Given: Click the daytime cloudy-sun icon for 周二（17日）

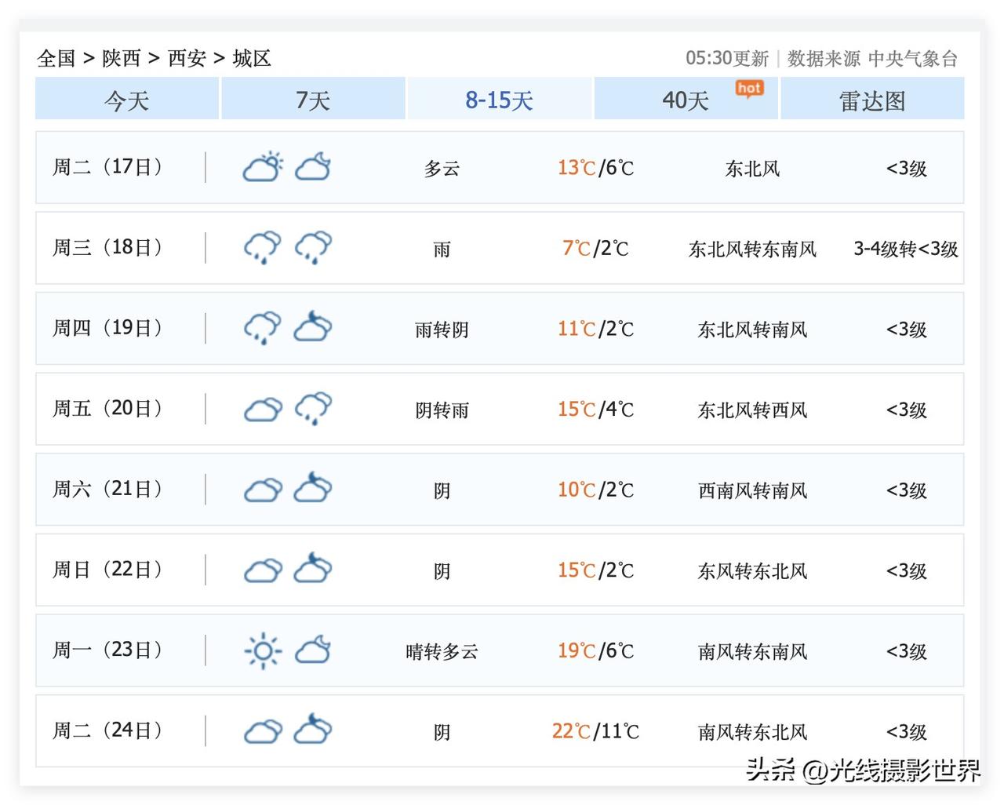Looking at the screenshot, I should coord(263,167).
